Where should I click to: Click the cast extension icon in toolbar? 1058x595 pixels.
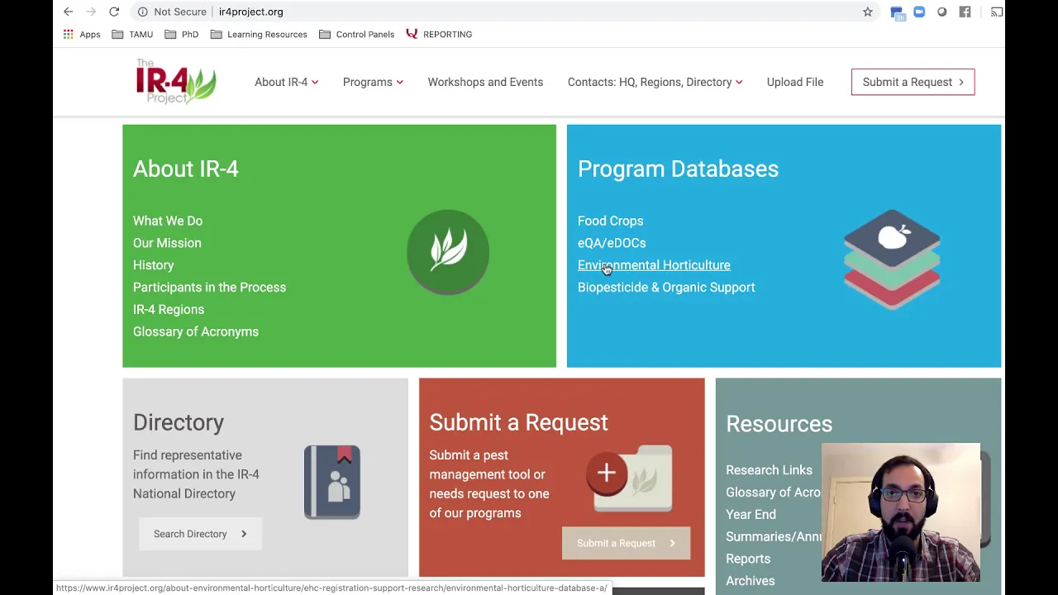tap(997, 12)
